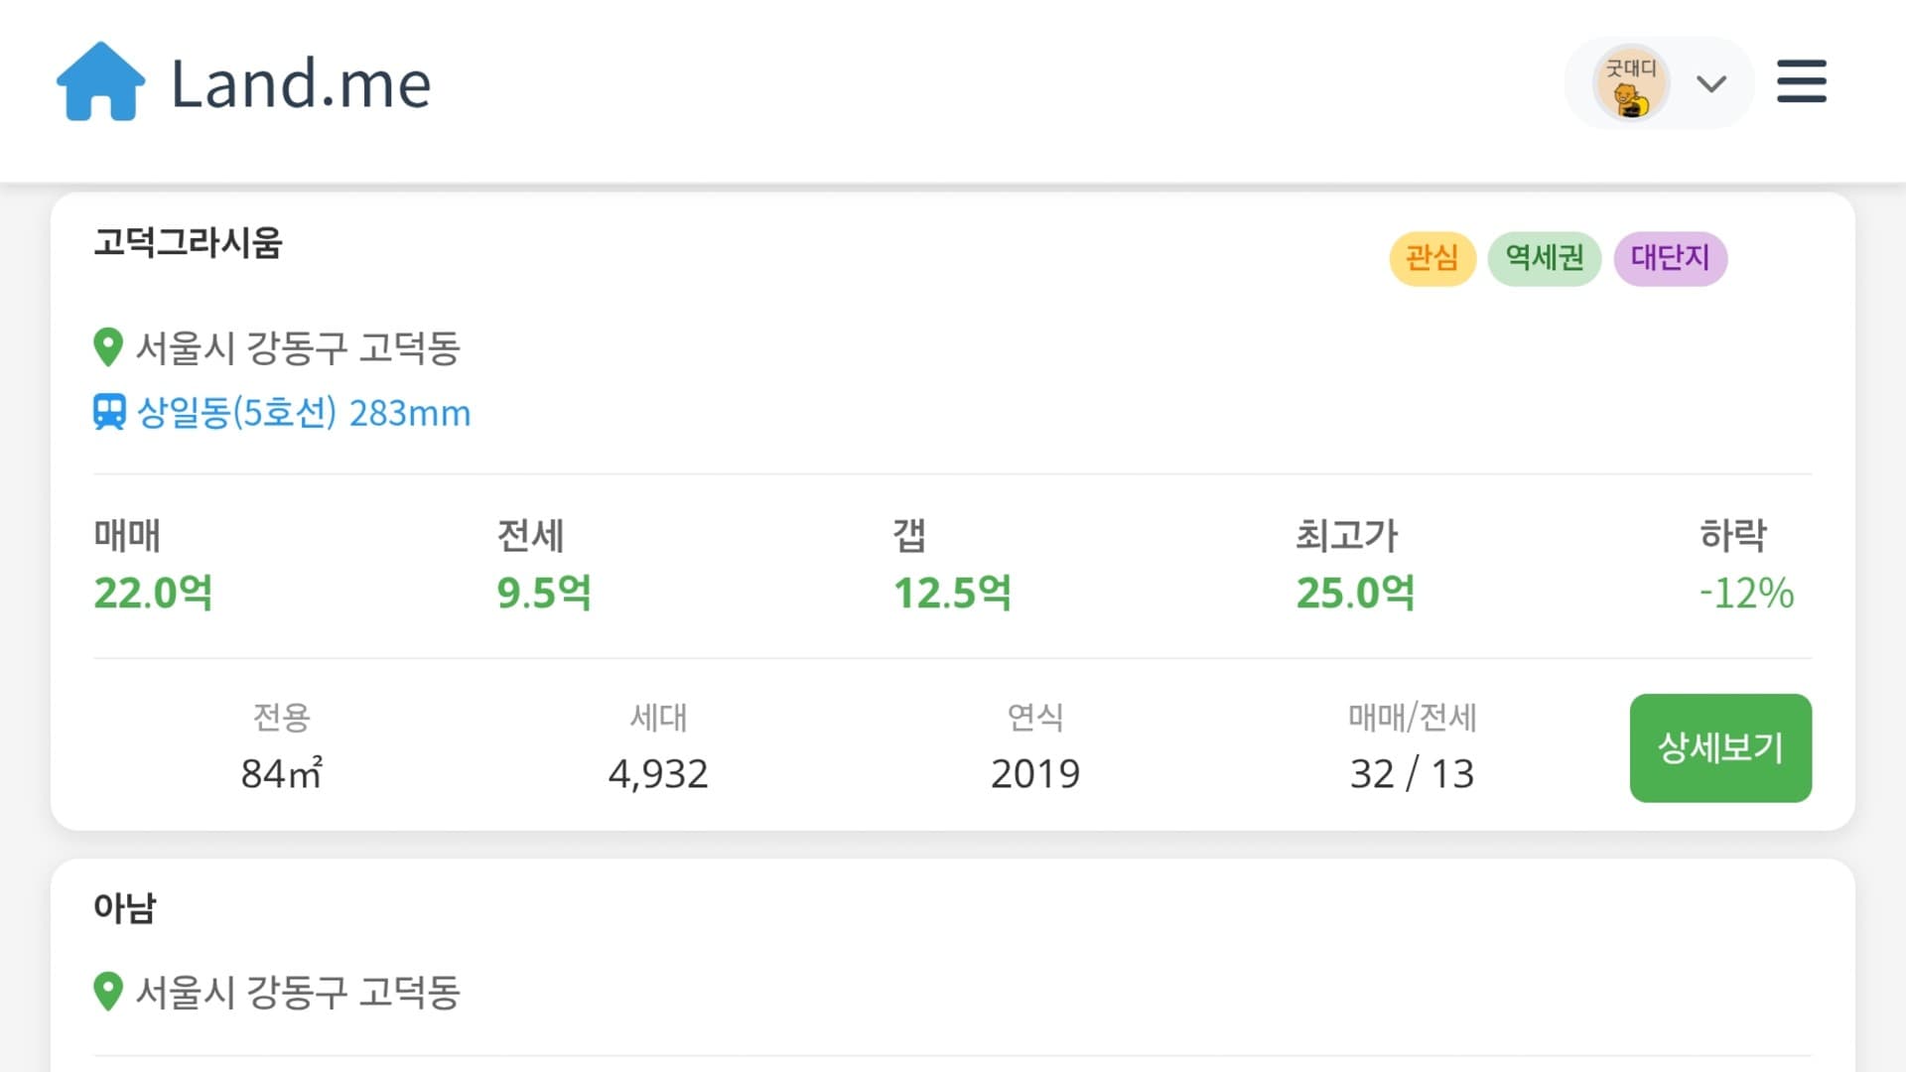This screenshot has width=1906, height=1072.
Task: Click the subway train icon next to 상일동
Action: pos(109,412)
